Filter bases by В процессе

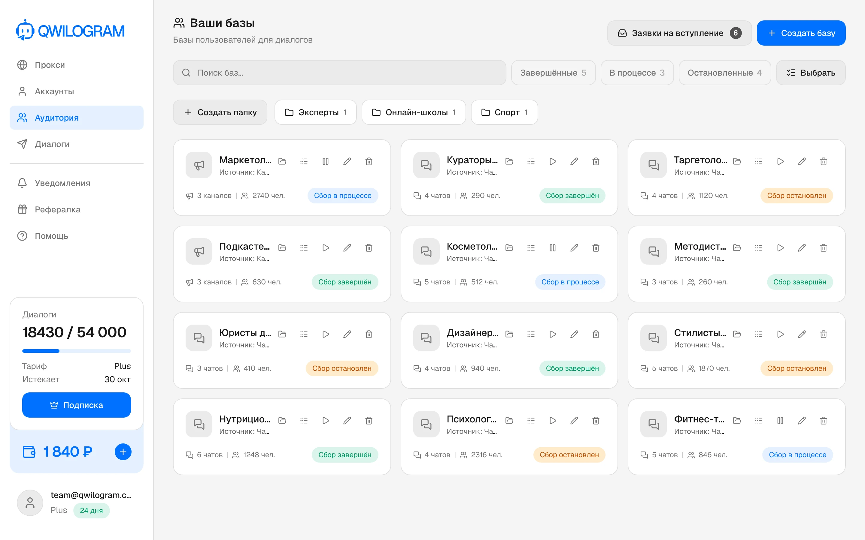tap(637, 73)
